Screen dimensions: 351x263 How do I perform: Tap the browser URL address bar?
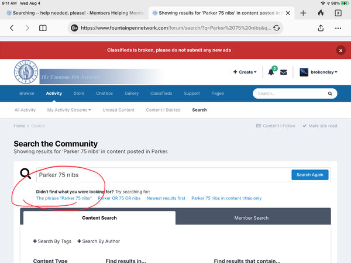point(175,28)
